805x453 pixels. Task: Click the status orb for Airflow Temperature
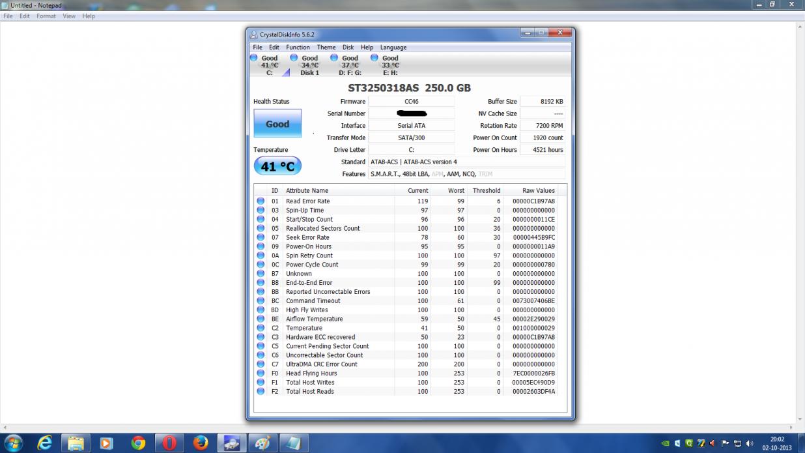261,319
